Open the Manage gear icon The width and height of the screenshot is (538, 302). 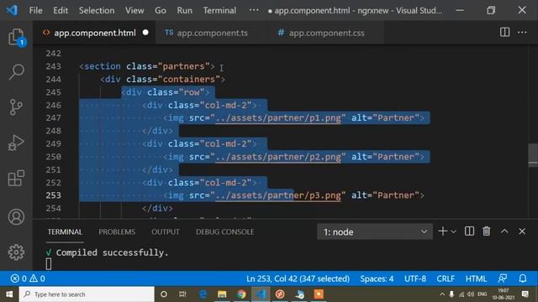coord(16,253)
